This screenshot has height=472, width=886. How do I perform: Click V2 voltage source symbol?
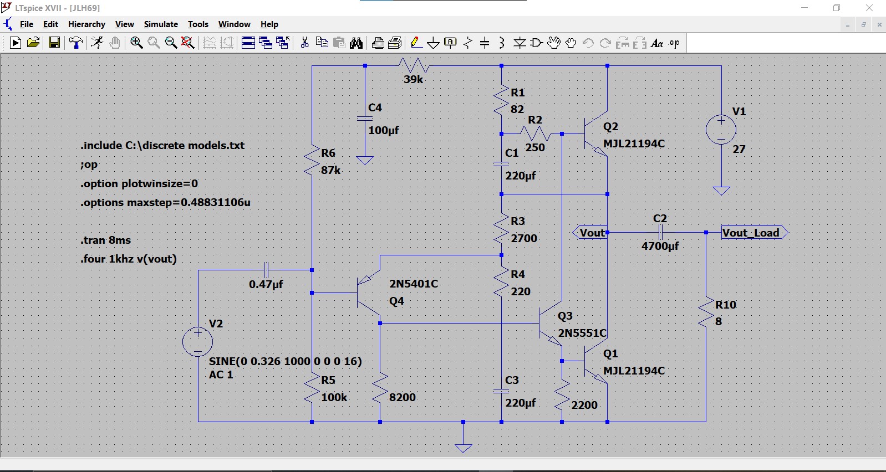tap(198, 341)
